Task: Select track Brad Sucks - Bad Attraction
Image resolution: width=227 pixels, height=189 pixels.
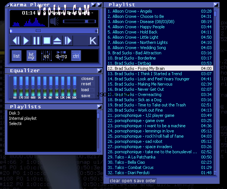Action: (160, 53)
